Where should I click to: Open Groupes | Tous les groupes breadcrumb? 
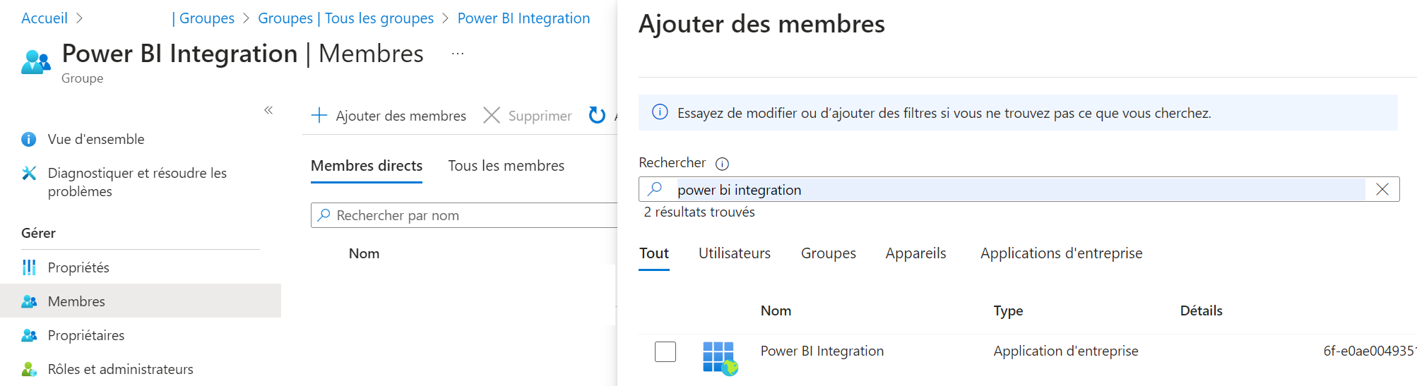click(346, 18)
